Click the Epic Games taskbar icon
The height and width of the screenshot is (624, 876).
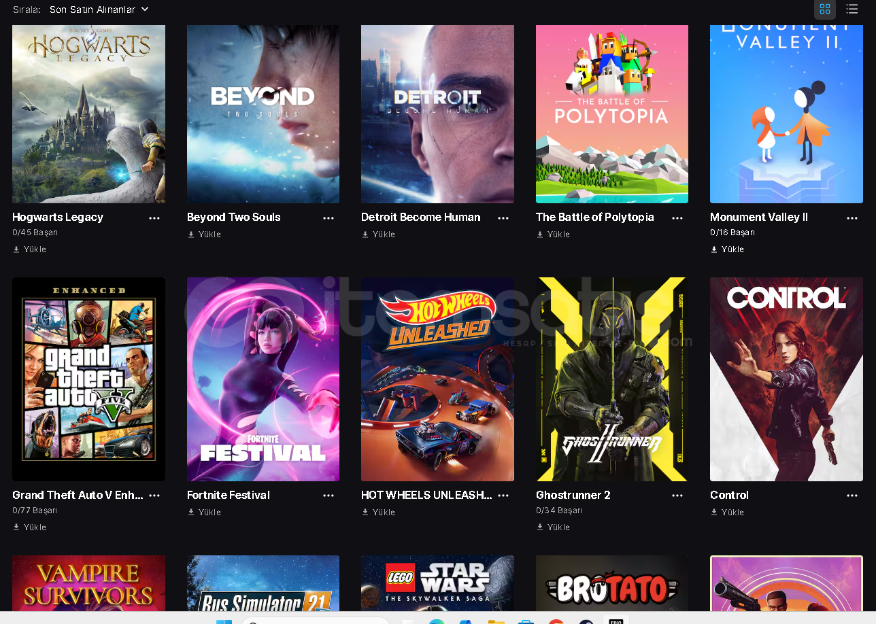click(x=616, y=621)
